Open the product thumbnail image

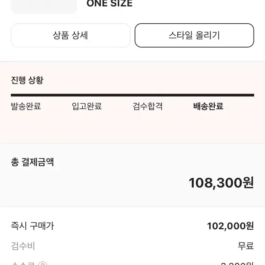(x=44, y=7)
